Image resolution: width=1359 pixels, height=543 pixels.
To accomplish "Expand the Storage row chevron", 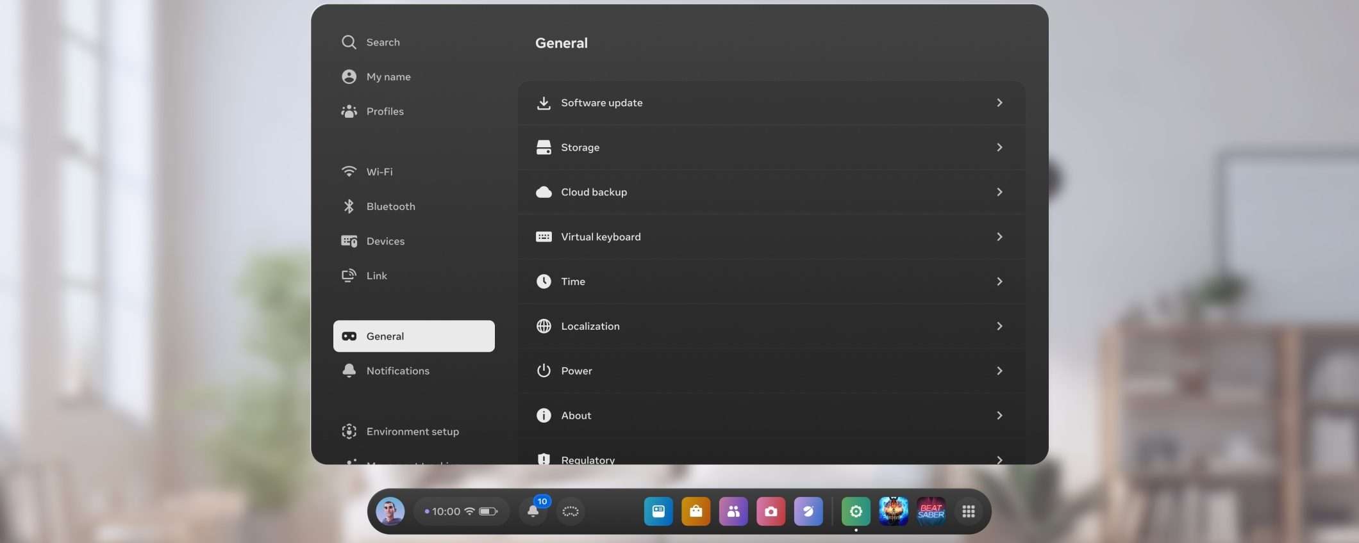I will click(x=999, y=147).
